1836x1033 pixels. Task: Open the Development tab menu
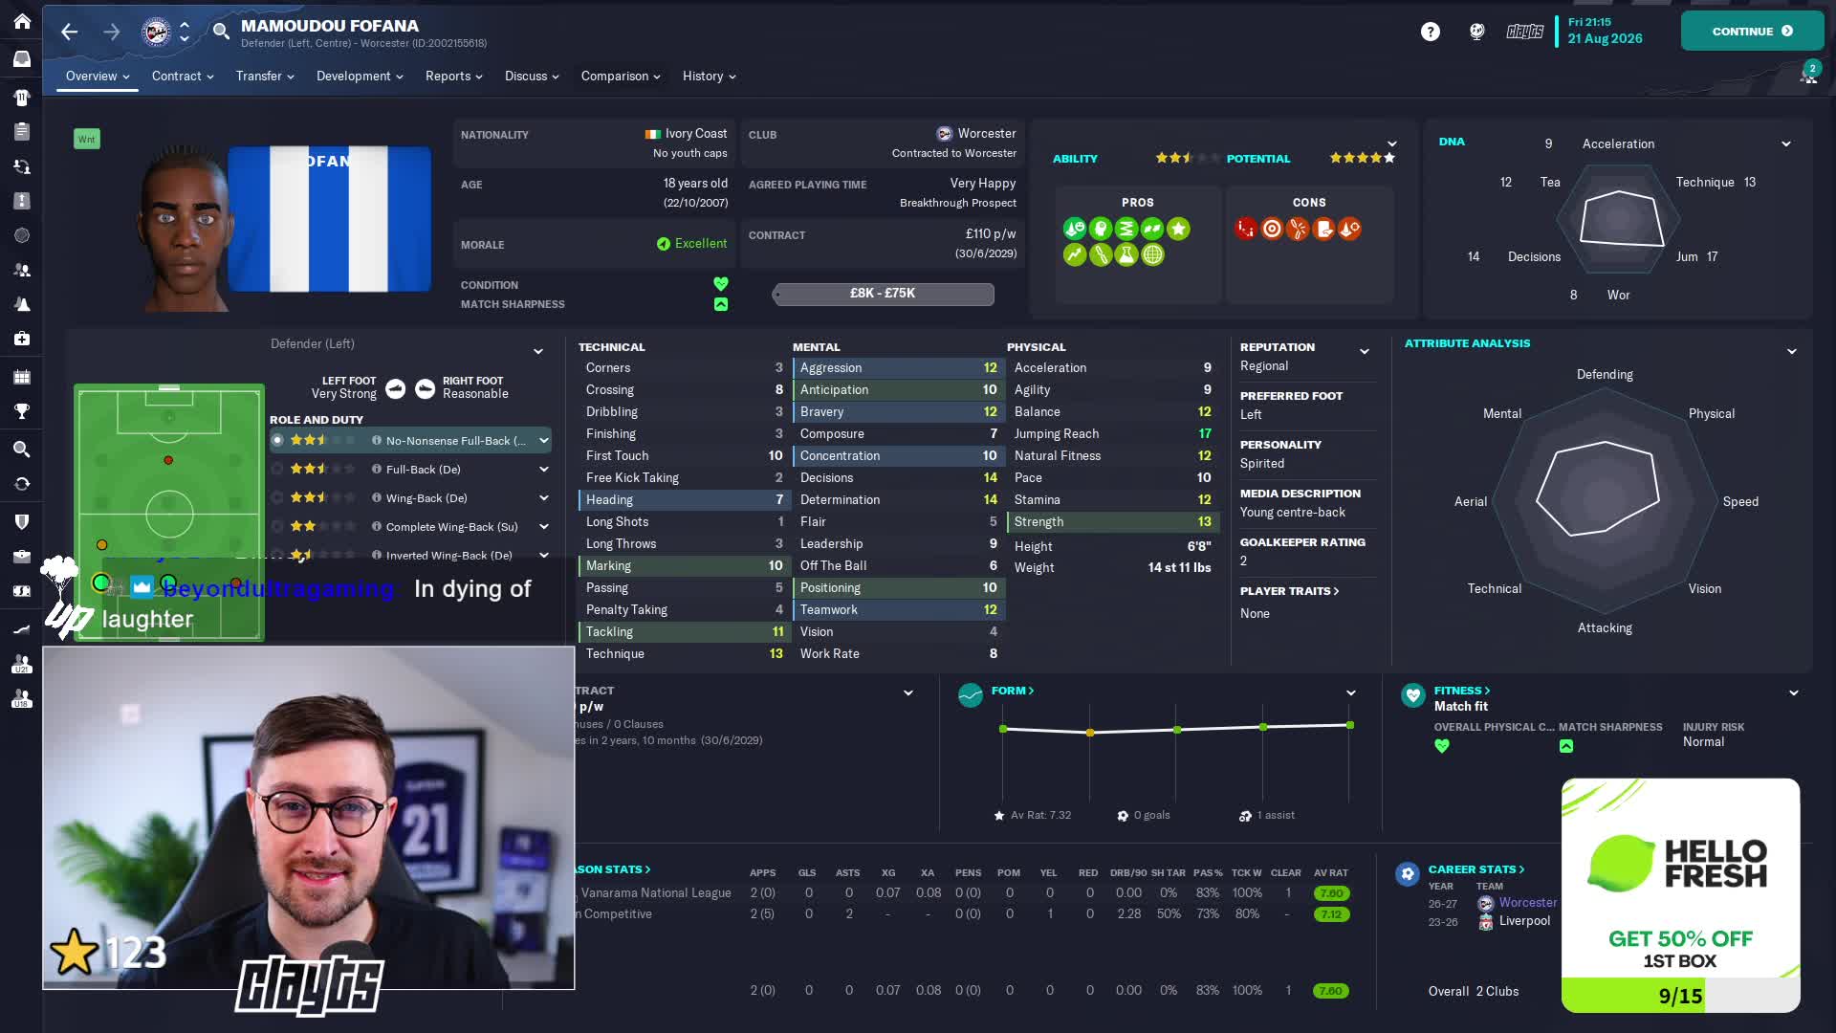click(360, 76)
